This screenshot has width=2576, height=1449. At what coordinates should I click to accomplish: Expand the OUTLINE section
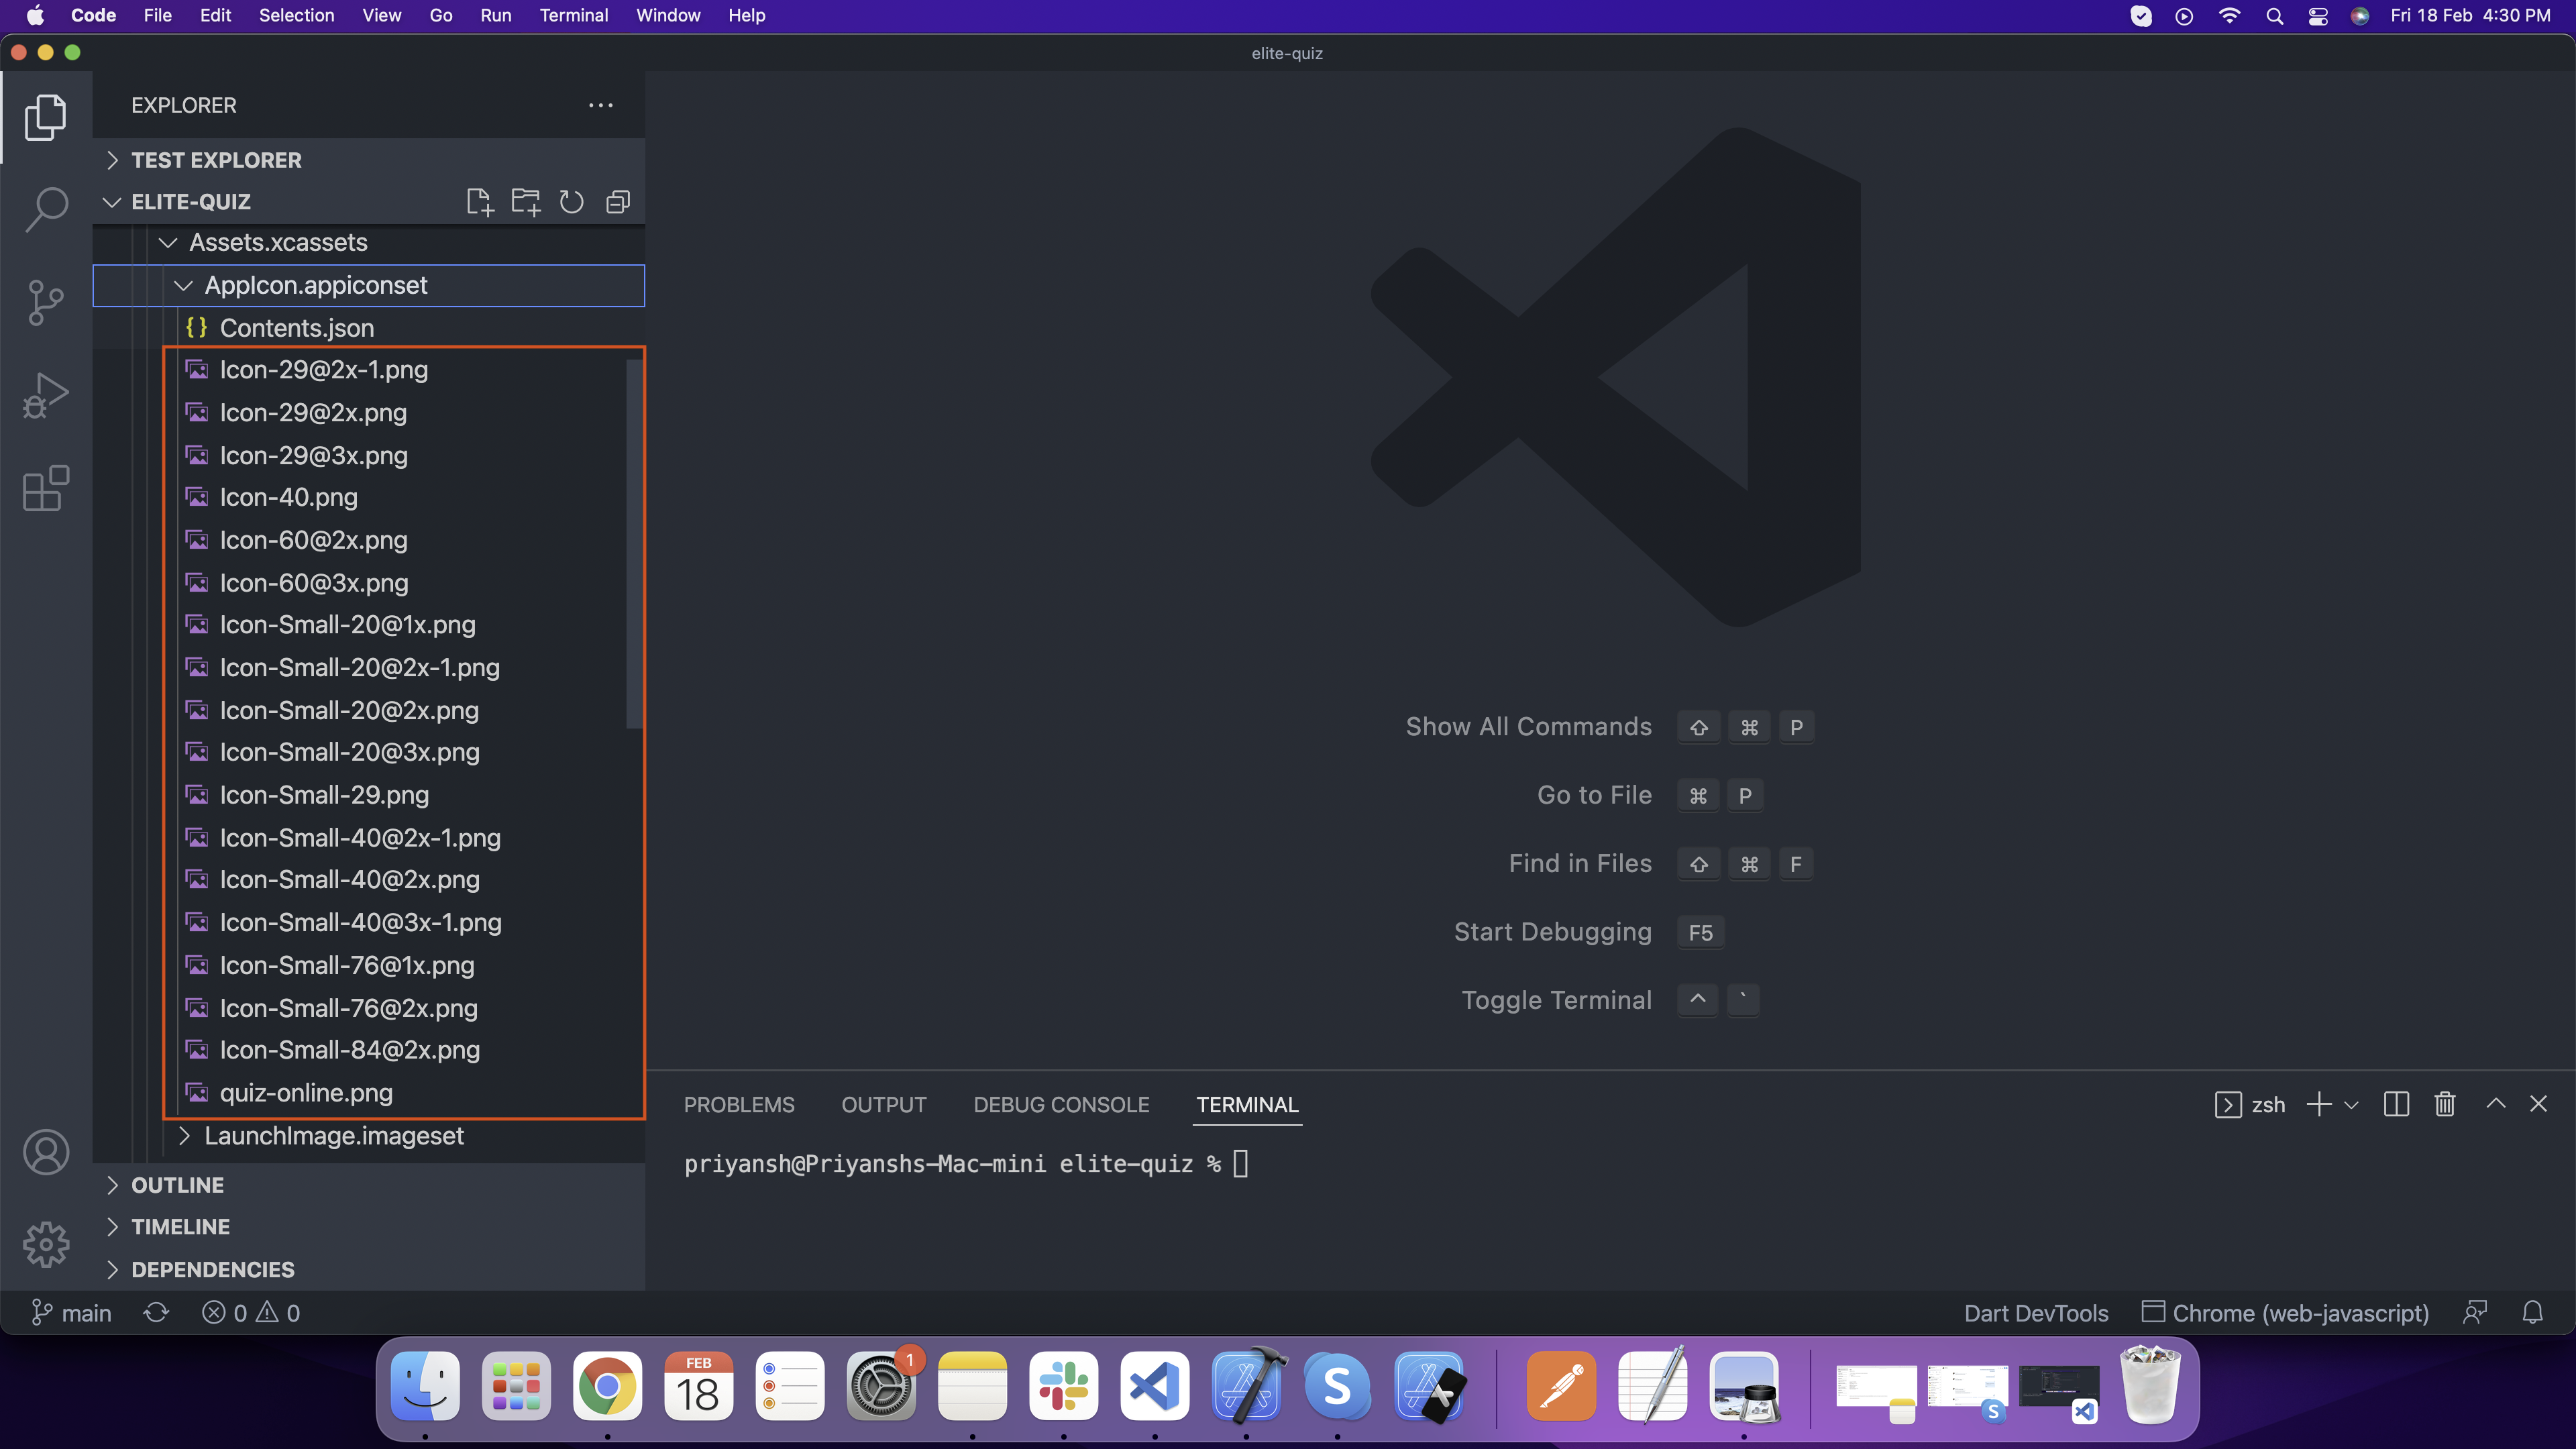click(x=177, y=1185)
